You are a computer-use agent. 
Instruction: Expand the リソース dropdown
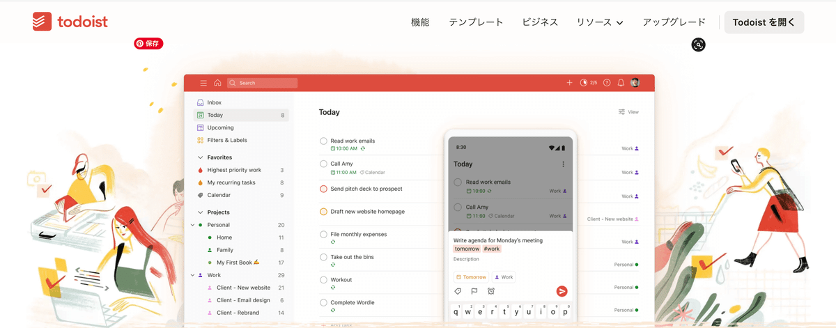pos(599,22)
